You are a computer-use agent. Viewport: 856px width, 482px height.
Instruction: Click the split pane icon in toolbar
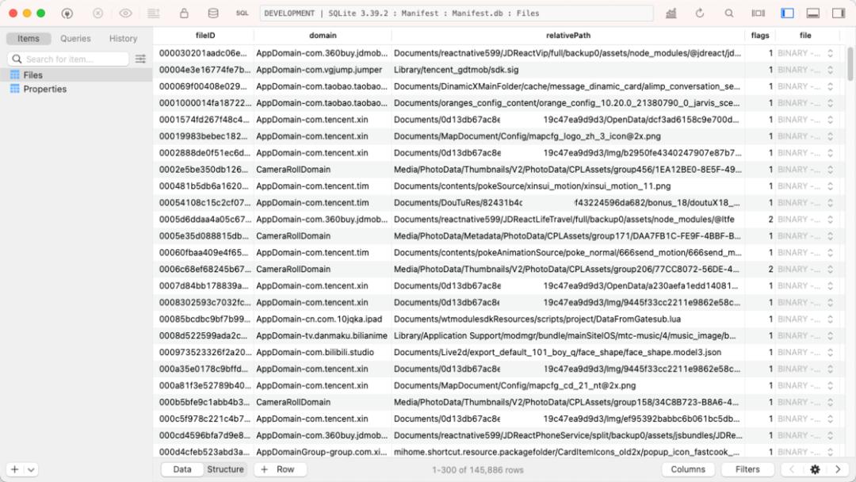(759, 13)
